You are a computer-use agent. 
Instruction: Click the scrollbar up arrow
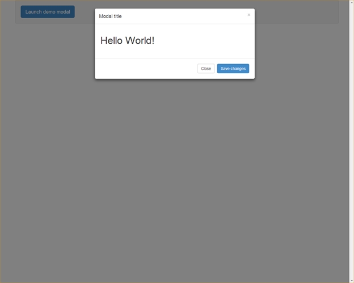coord(351,3)
